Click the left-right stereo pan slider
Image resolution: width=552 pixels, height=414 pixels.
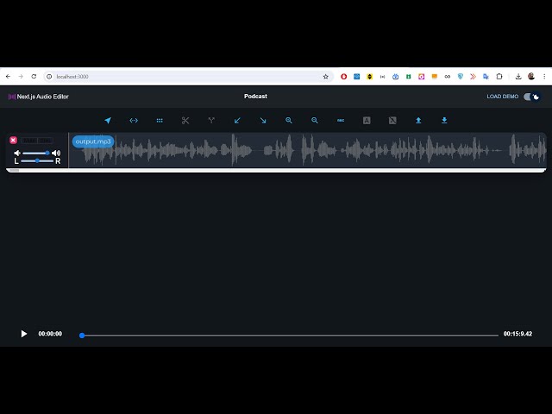(36, 161)
